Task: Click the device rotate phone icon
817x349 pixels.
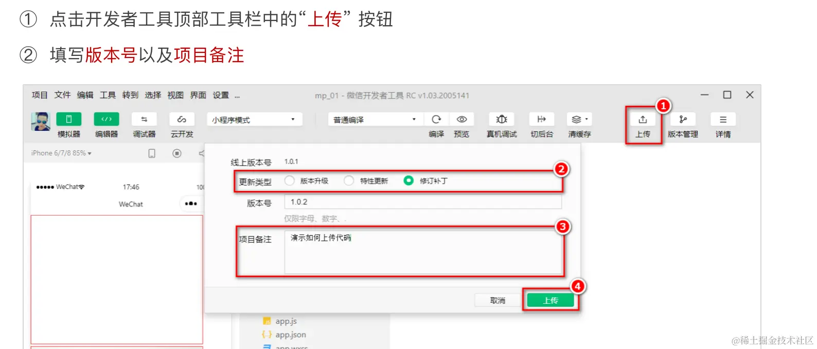Action: tap(152, 153)
